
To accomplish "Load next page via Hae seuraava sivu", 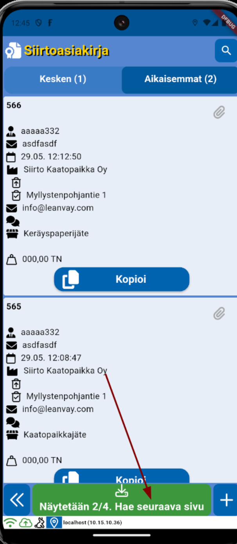I will coord(122,500).
